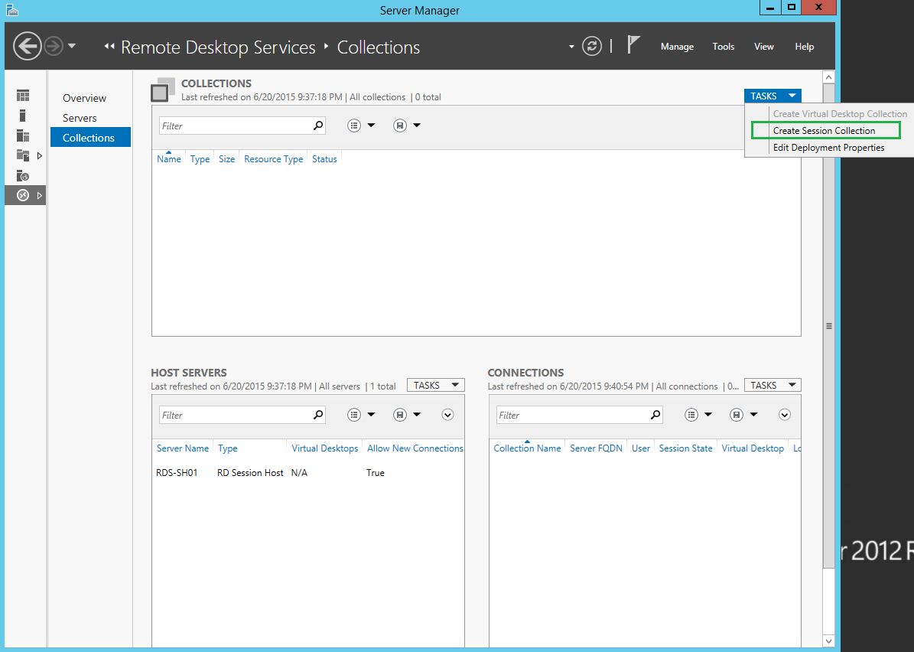Expand the File and Storage Services flyout arrow
Viewport: 914px width, 652px height.
40,155
